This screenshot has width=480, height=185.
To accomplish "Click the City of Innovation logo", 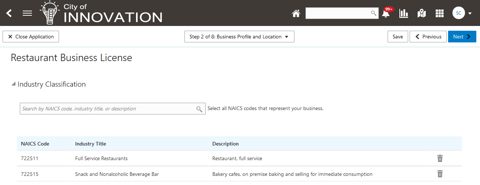I will click(x=102, y=13).
